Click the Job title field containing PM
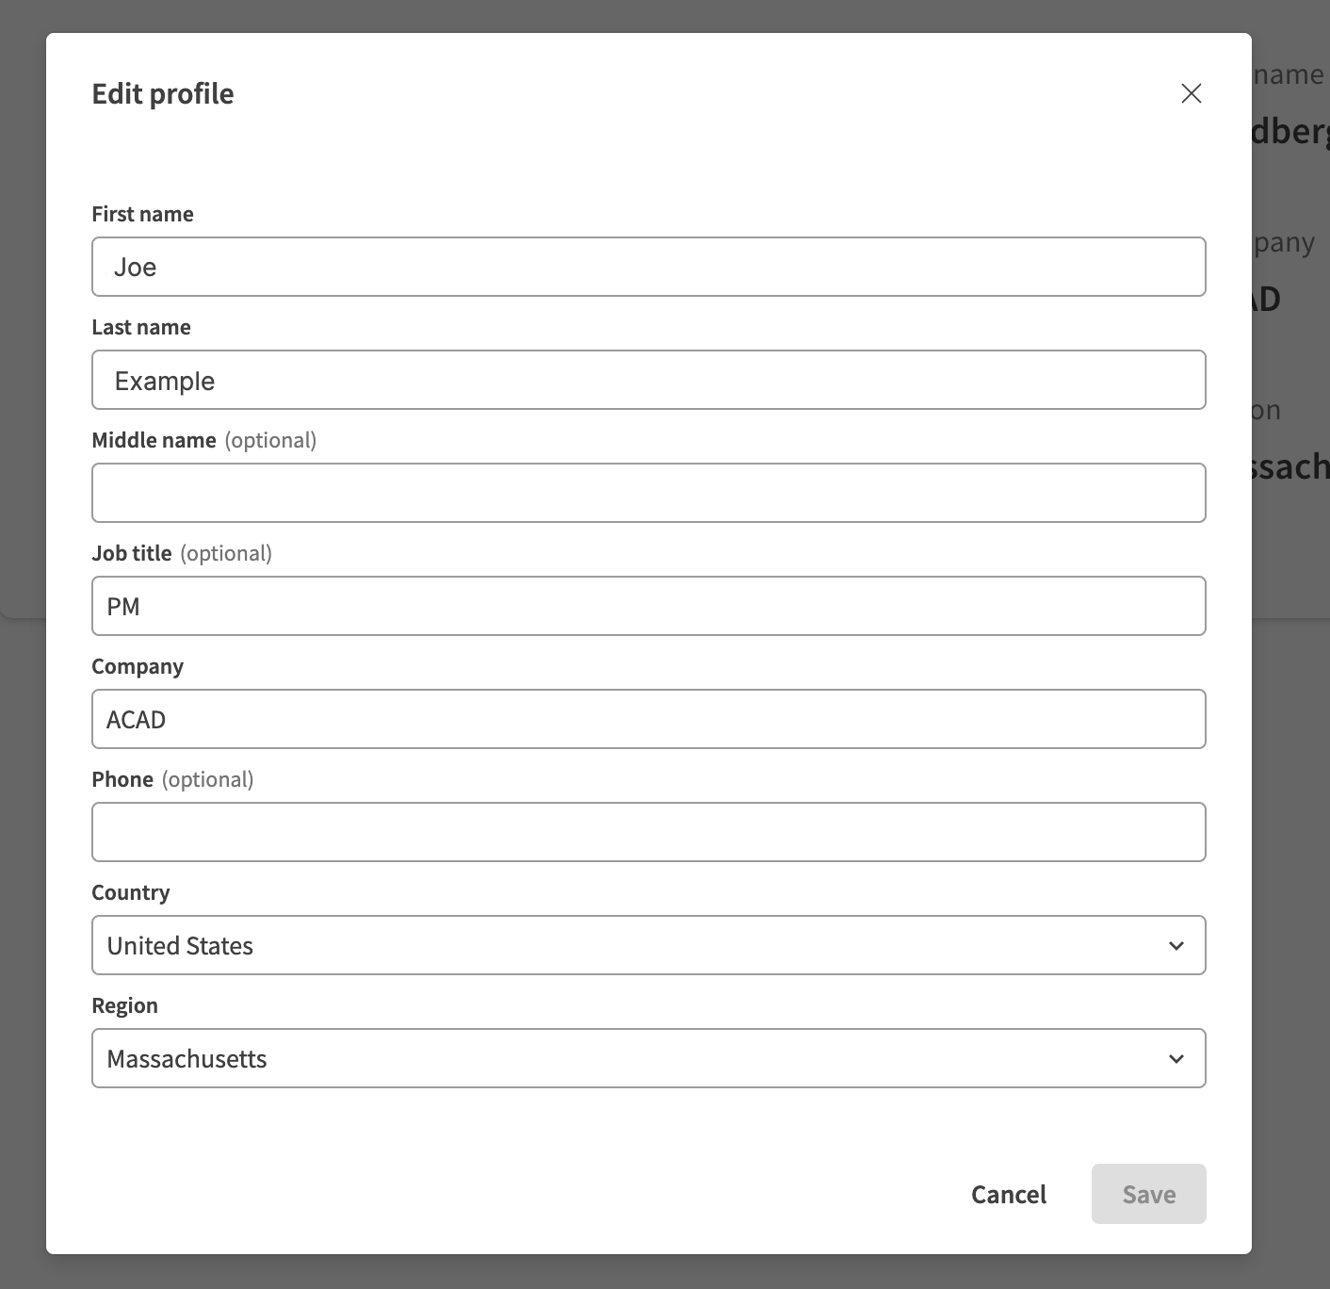 point(648,606)
